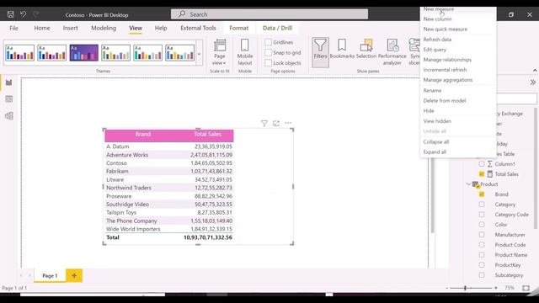This screenshot has width=539, height=303.
Task: Select the first theme thumbnail
Action: click(x=19, y=52)
